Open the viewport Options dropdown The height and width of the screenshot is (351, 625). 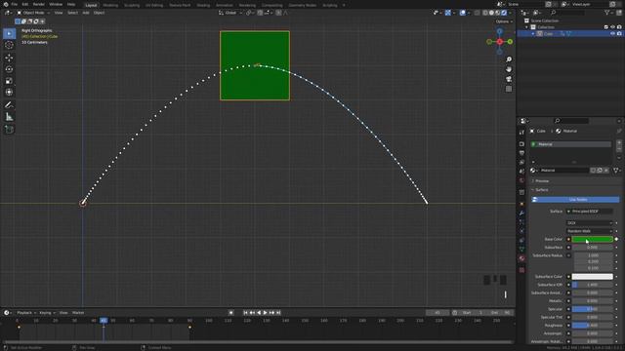click(x=504, y=21)
